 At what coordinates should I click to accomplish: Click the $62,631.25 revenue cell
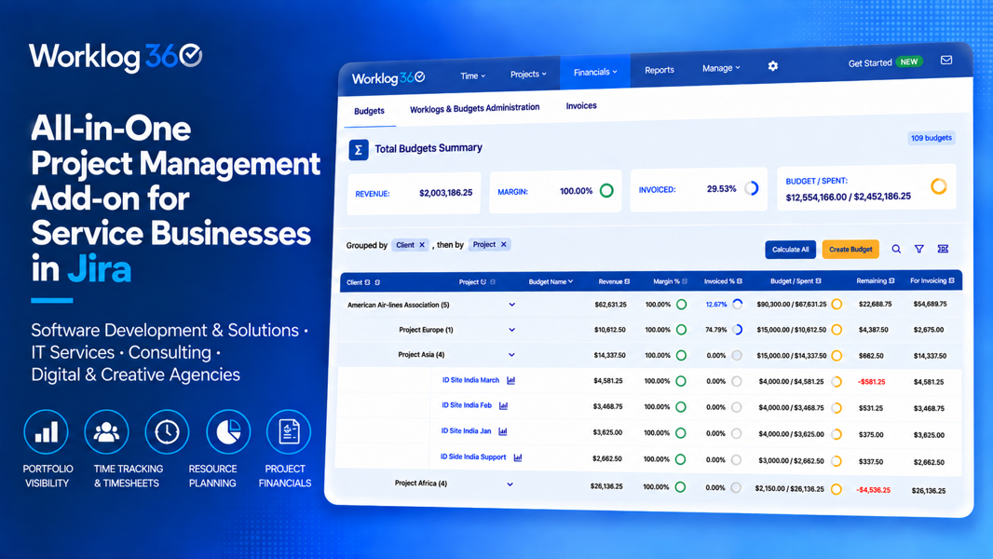click(610, 305)
